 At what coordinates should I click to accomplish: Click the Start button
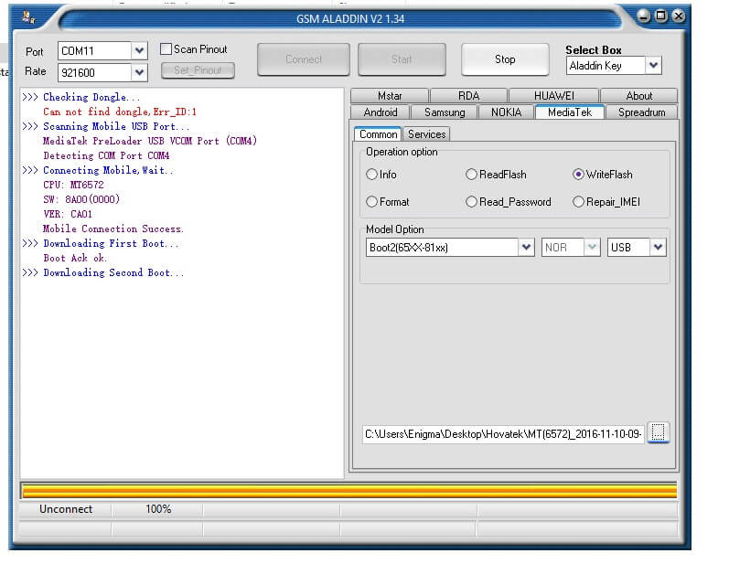[x=402, y=59]
